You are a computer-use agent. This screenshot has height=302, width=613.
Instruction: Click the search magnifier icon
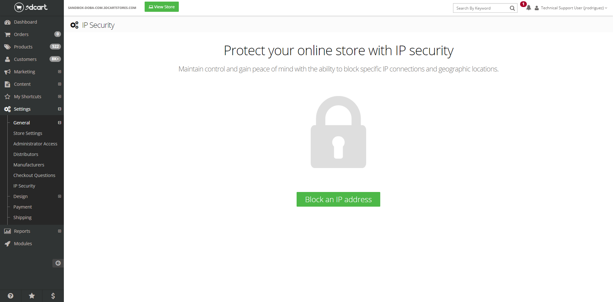point(512,8)
